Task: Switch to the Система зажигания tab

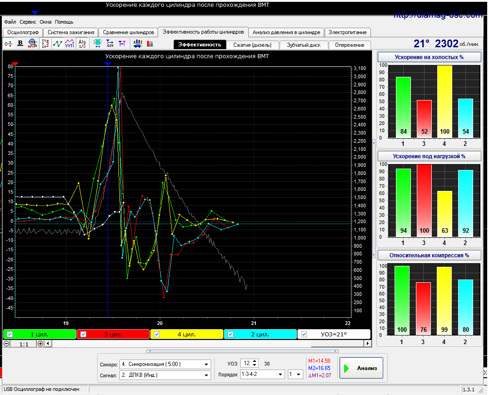Action: (71, 32)
